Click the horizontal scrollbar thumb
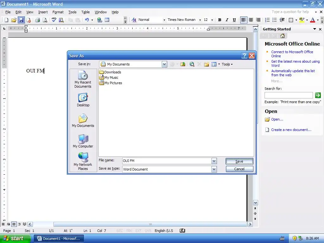 [x=150, y=224]
